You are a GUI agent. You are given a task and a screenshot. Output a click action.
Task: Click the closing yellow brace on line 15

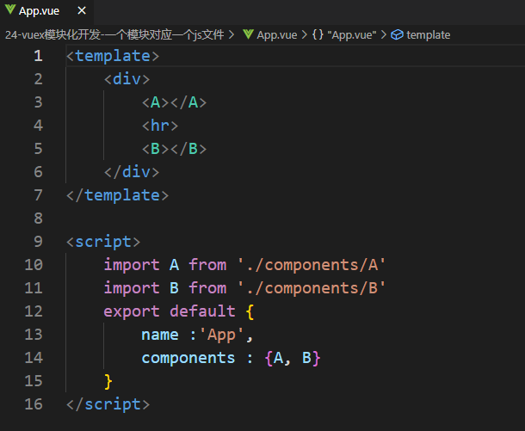[108, 381]
